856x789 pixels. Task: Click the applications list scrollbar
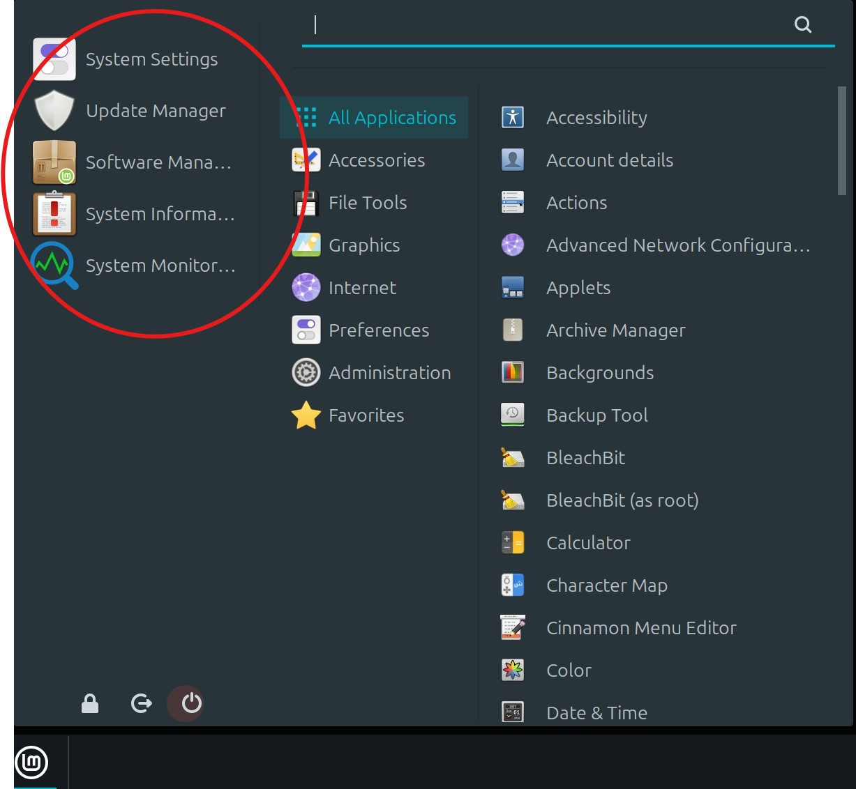tap(841, 141)
